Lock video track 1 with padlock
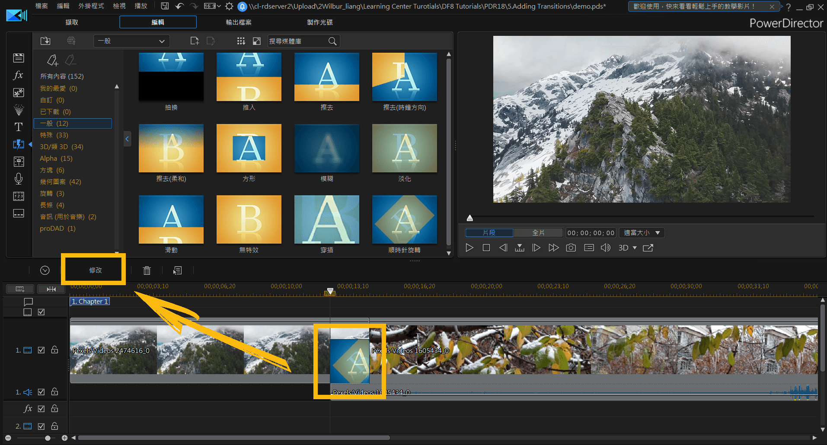Viewport: 827px width, 445px height. pyautogui.click(x=55, y=350)
